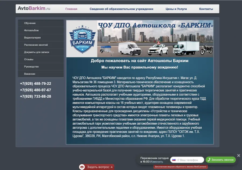Open Вакансии sidebar link
This screenshot has width=242, height=170.
click(x=30, y=74)
